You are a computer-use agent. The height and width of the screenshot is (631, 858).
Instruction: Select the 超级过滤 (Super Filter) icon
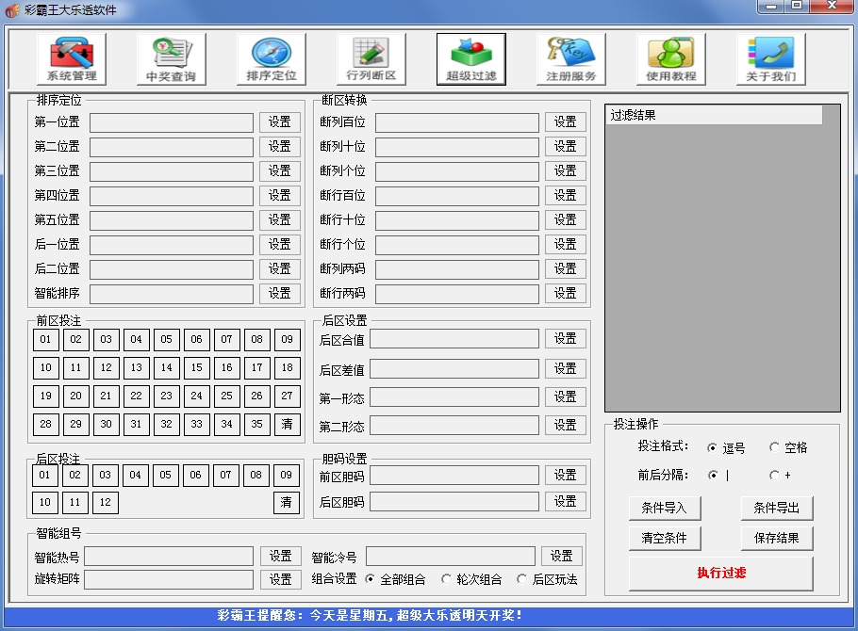[471, 58]
